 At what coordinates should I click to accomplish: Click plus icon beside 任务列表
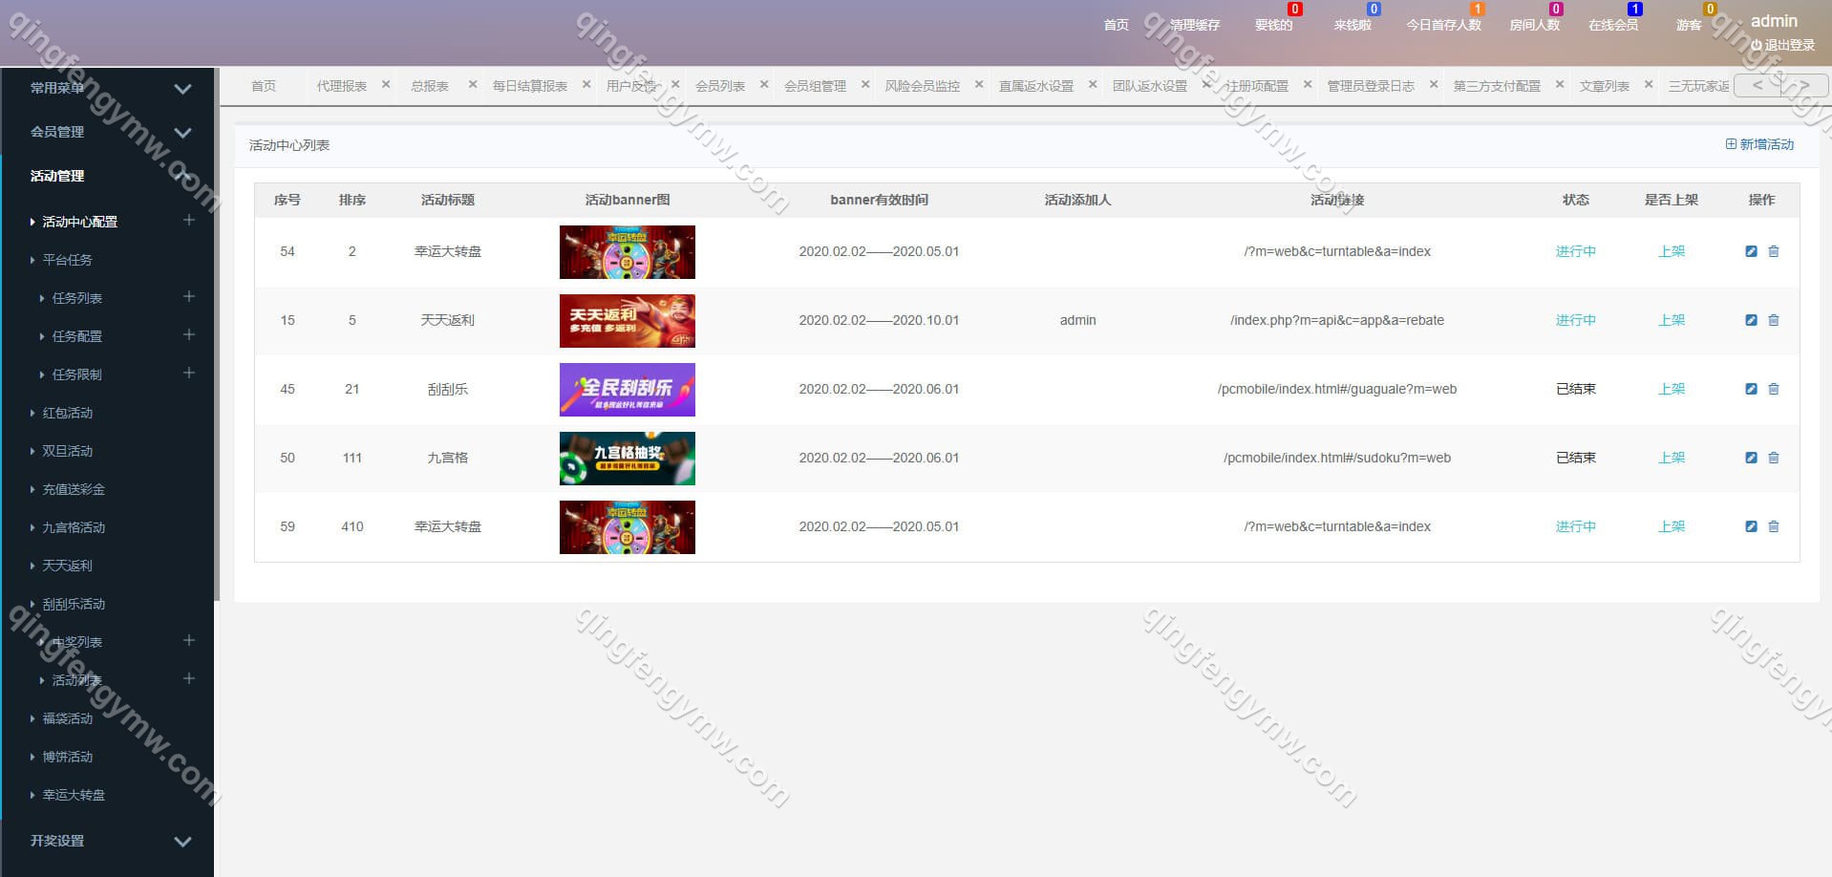(x=188, y=297)
